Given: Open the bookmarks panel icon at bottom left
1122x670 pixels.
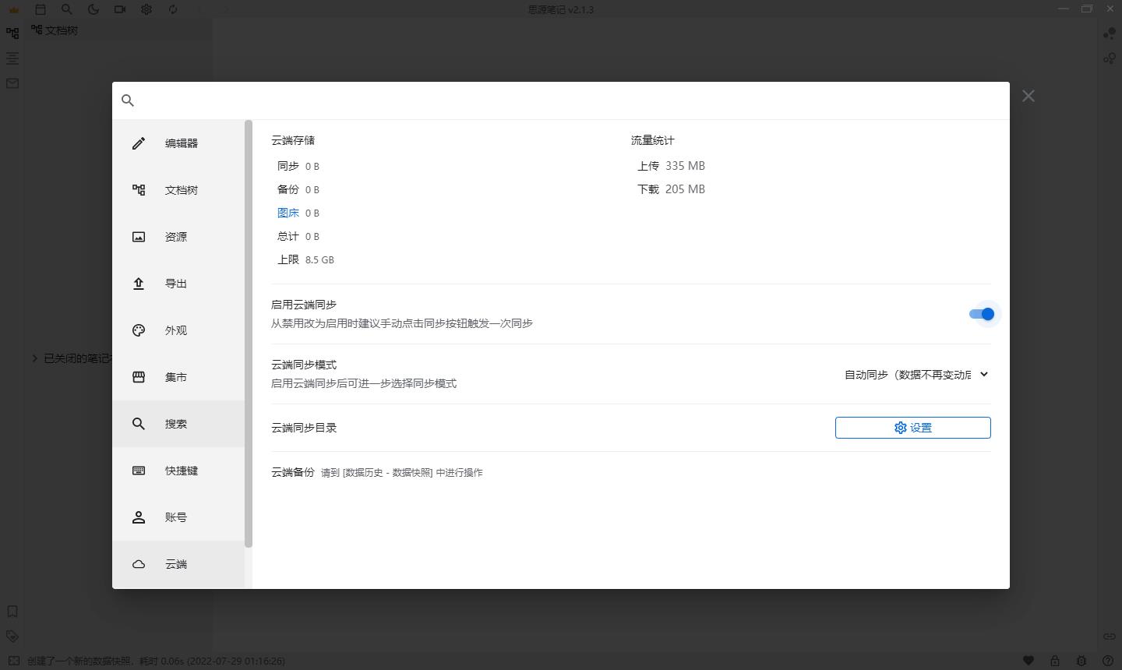Looking at the screenshot, I should tap(12, 612).
